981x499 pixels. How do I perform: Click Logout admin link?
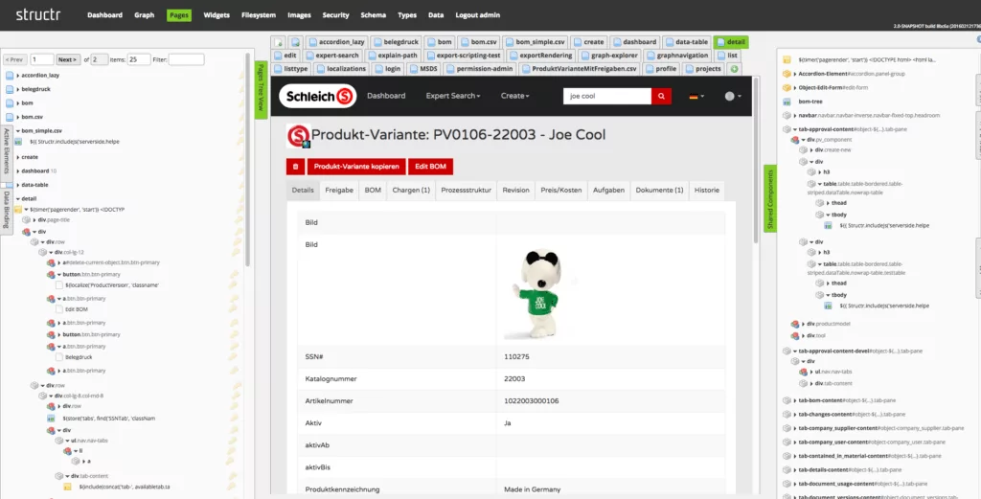pyautogui.click(x=477, y=15)
